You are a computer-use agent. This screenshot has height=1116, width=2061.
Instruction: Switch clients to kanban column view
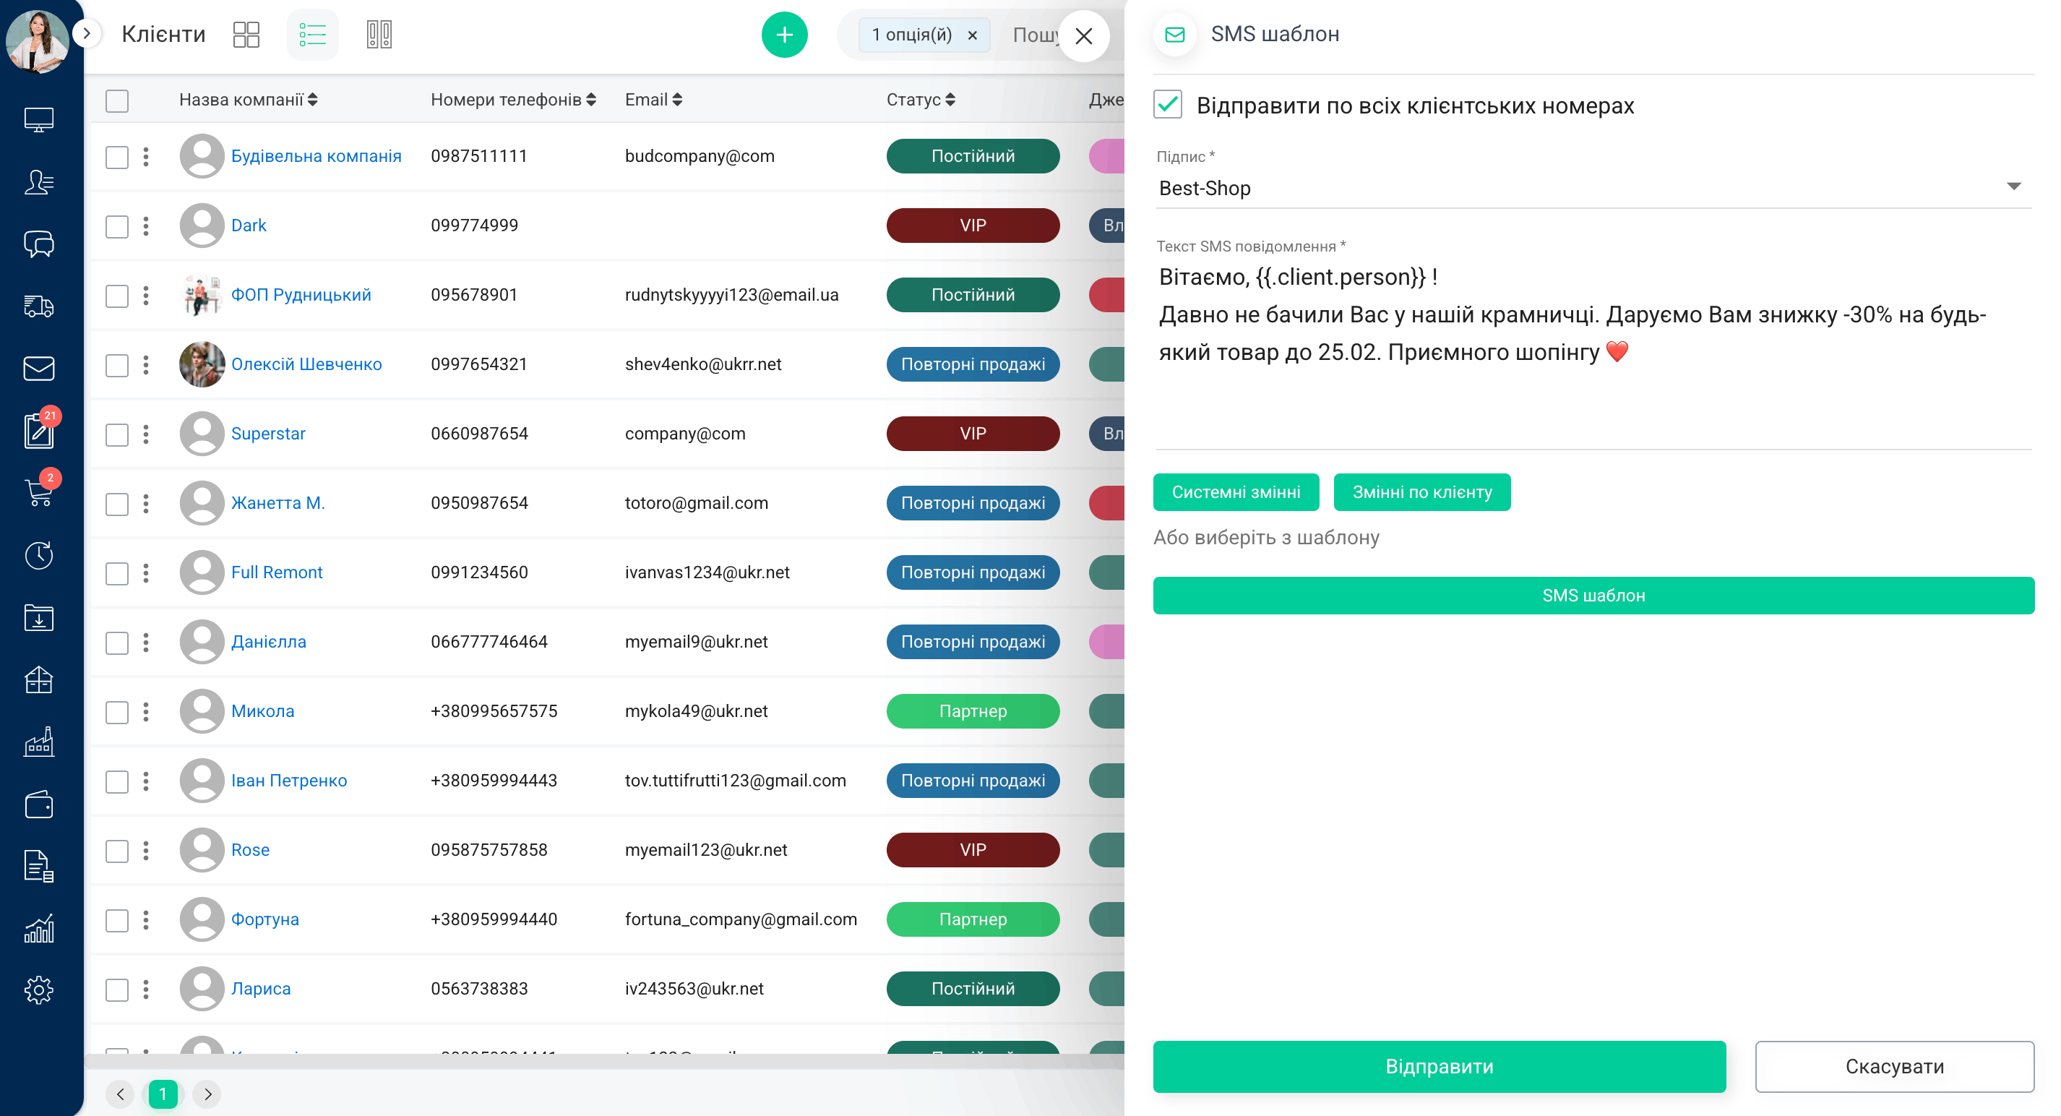point(379,33)
